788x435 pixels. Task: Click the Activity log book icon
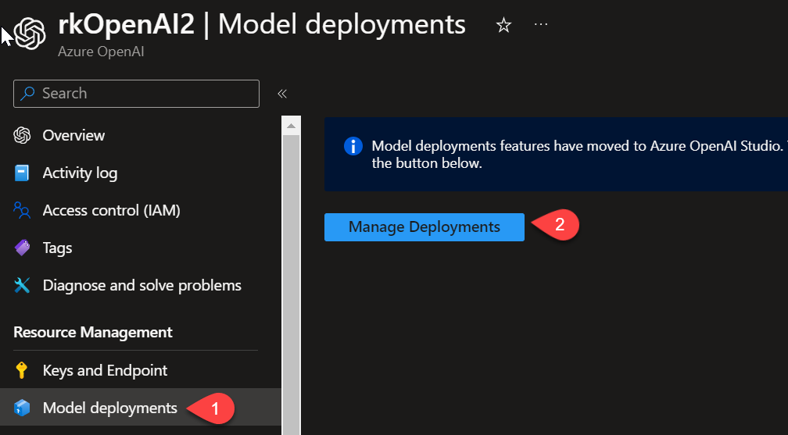(22, 173)
